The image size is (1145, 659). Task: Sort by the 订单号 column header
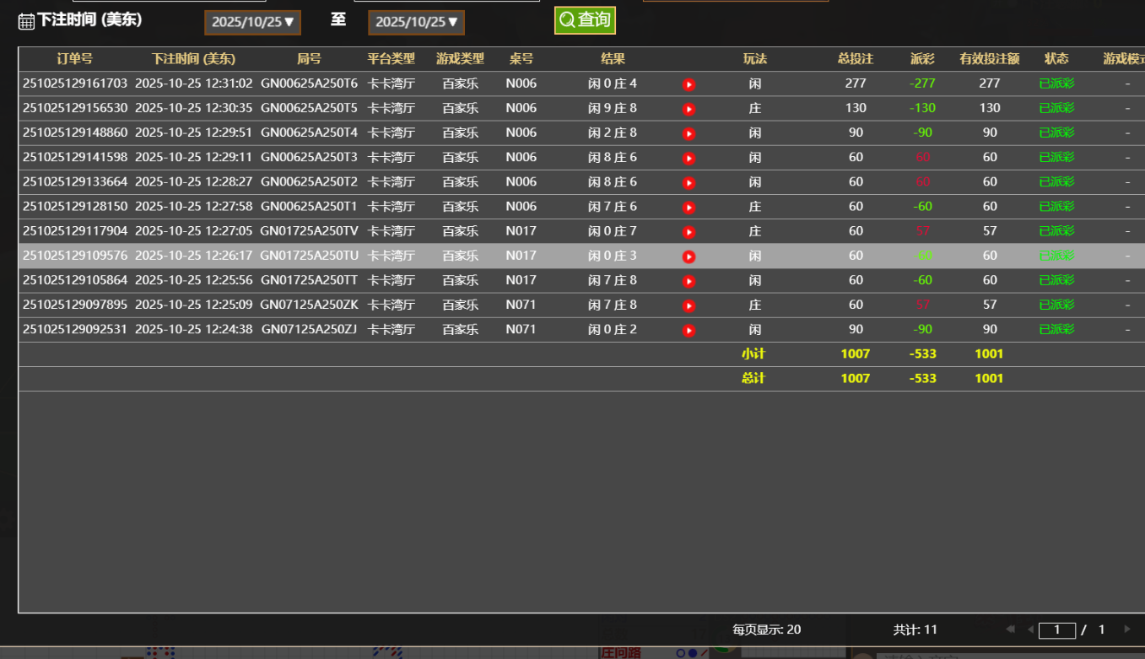coord(74,59)
